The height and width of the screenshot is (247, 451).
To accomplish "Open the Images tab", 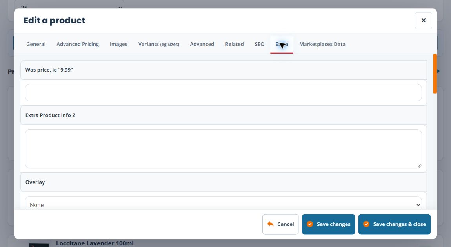I will click(118, 44).
